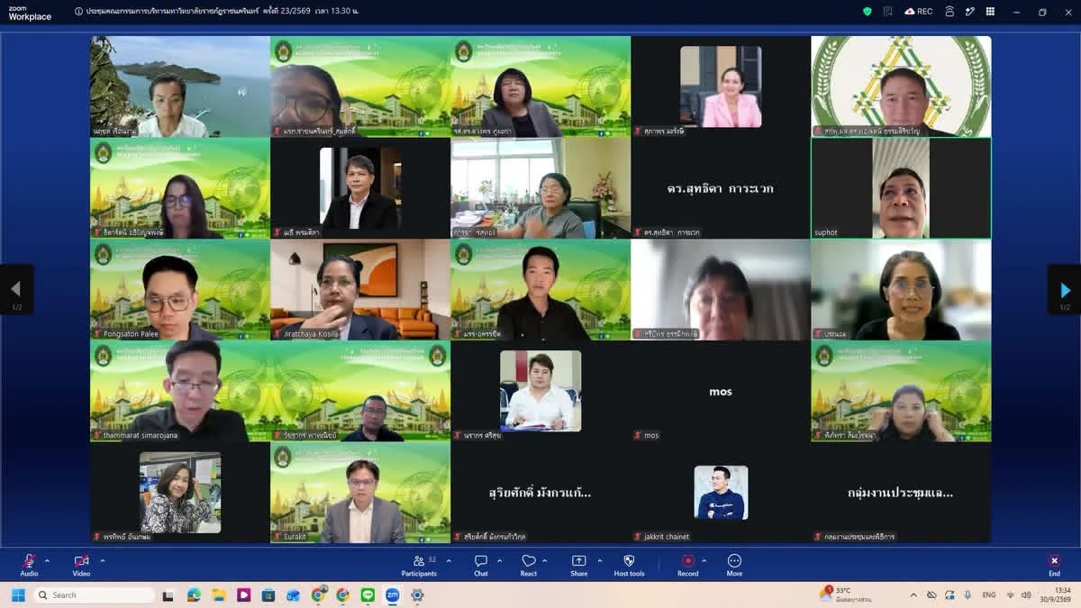The height and width of the screenshot is (608, 1081).
Task: Open the meeting notes icon beside the shield
Action: tap(887, 12)
